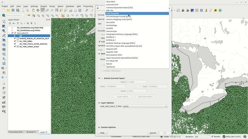Screen dimensions: 248x139
Task: Click the Add Vector Layer icon
Action: coord(4,22)
